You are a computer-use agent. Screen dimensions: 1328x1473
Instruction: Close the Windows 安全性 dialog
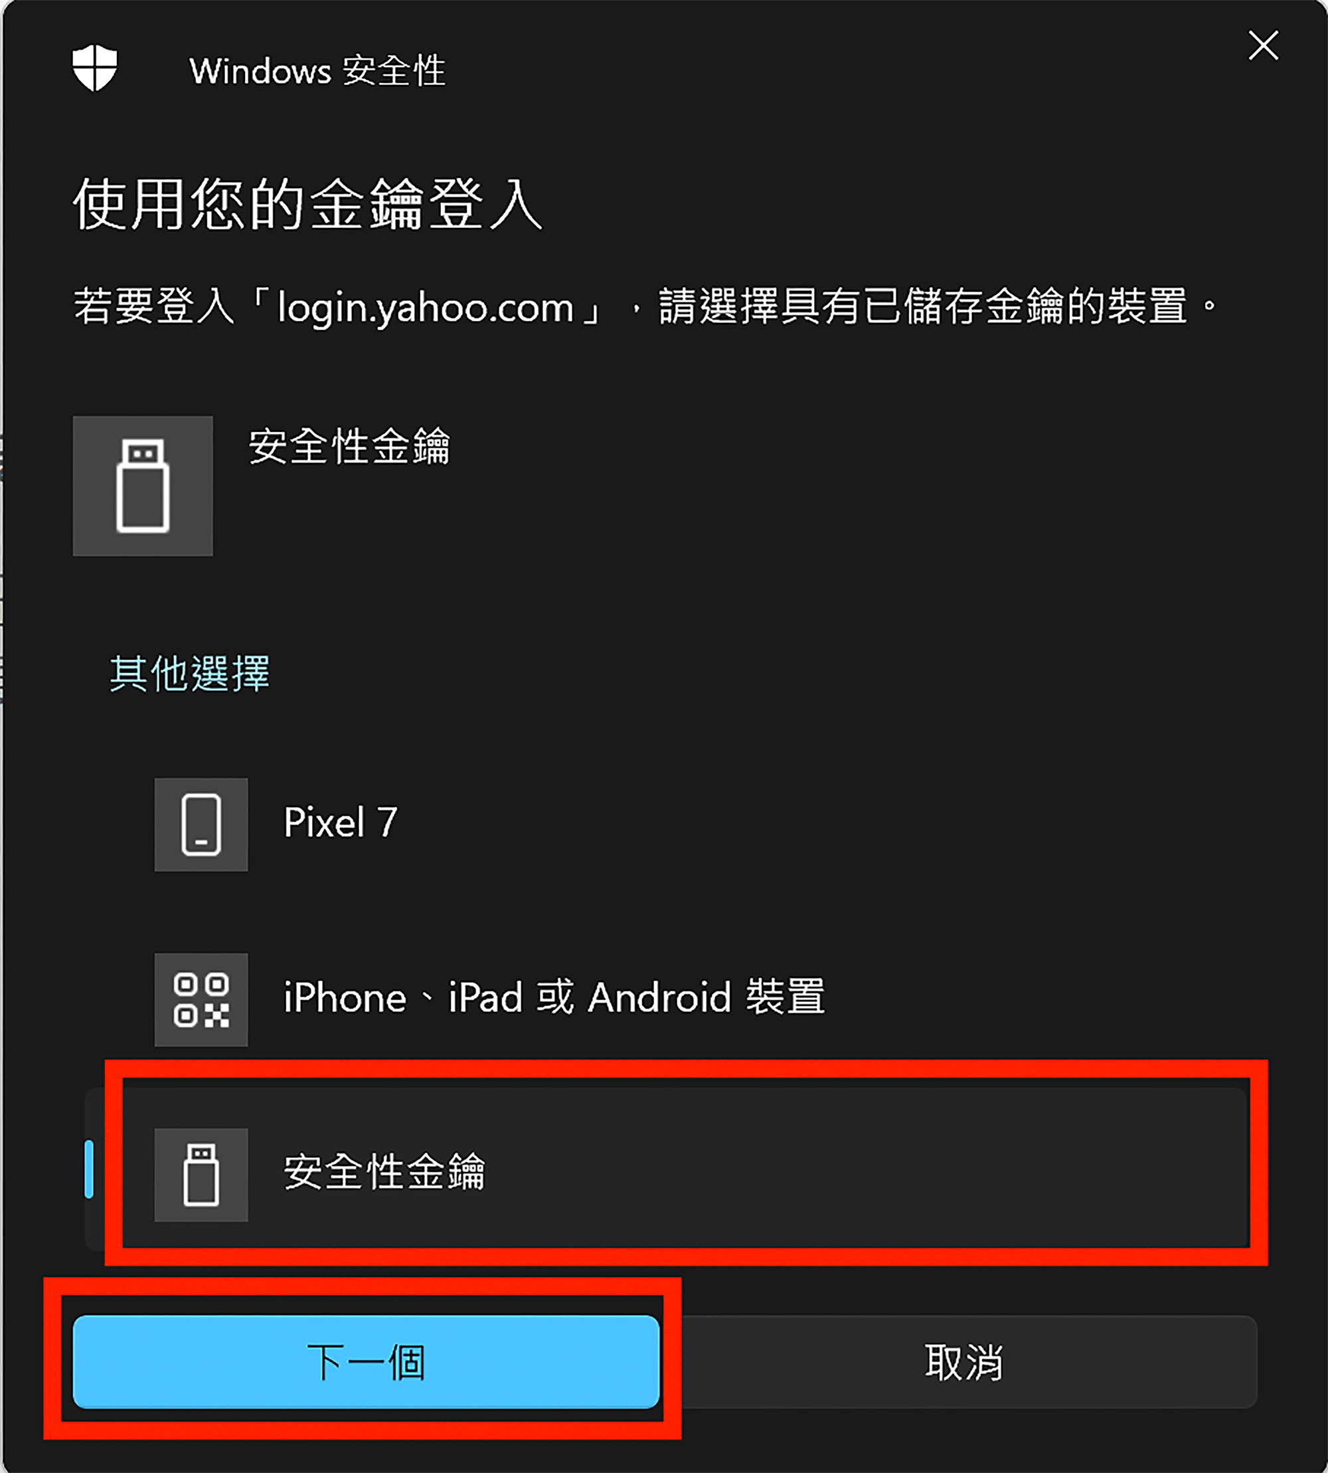[x=1263, y=45]
